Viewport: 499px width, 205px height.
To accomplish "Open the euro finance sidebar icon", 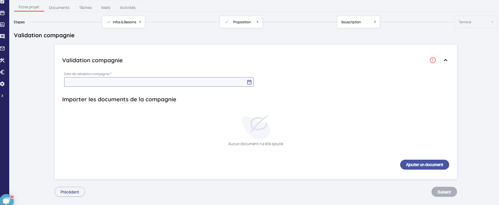I will pos(2,72).
